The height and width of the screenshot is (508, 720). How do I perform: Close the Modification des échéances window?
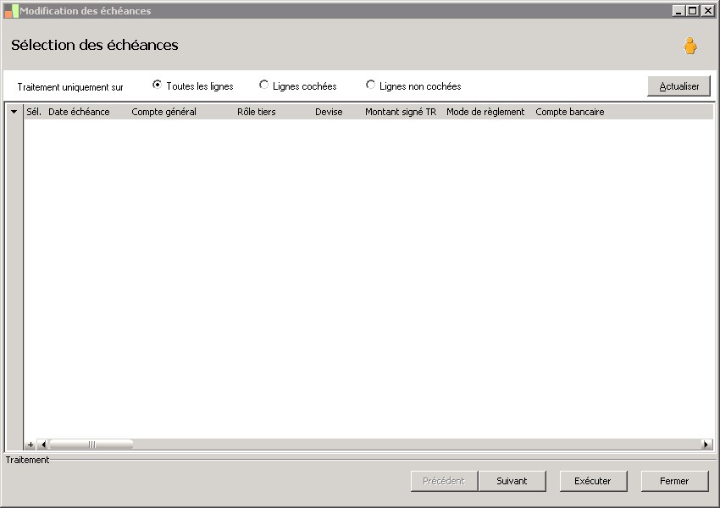point(708,10)
